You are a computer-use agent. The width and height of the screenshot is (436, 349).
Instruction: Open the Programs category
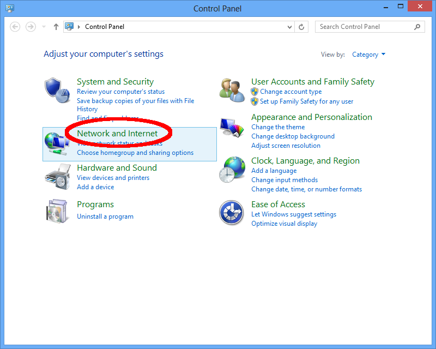95,204
